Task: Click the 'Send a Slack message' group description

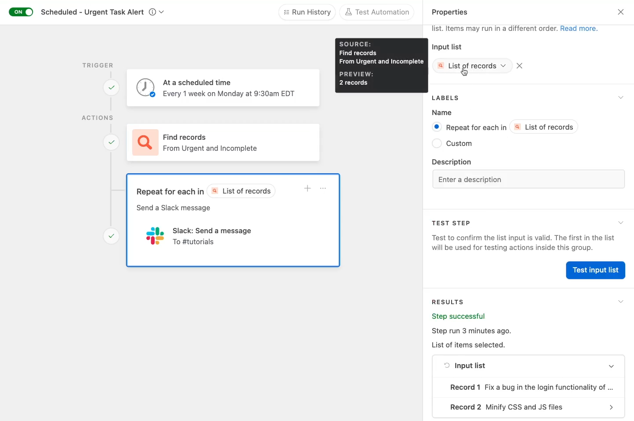Action: (x=173, y=208)
